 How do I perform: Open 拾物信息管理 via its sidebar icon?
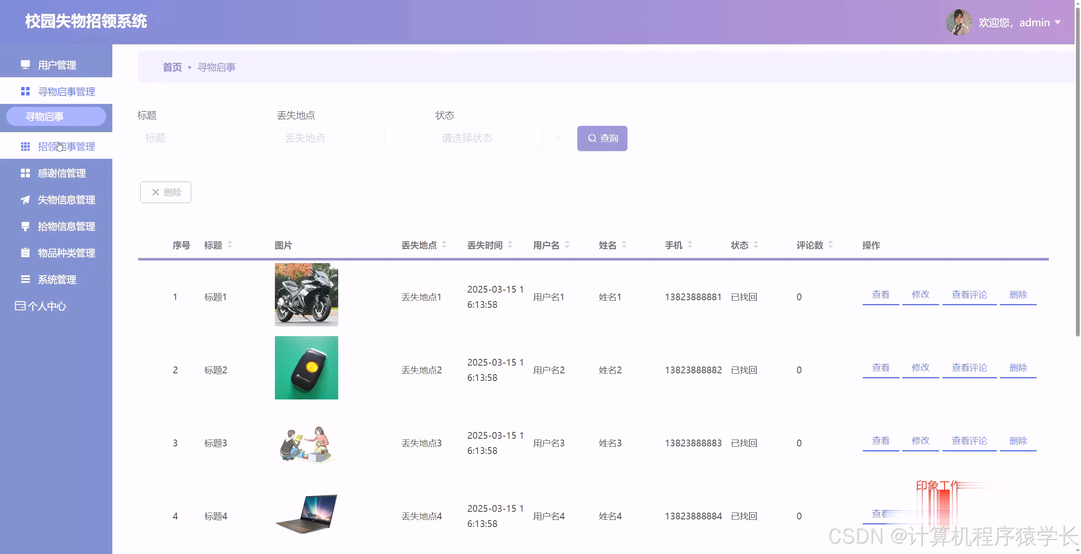pos(25,226)
